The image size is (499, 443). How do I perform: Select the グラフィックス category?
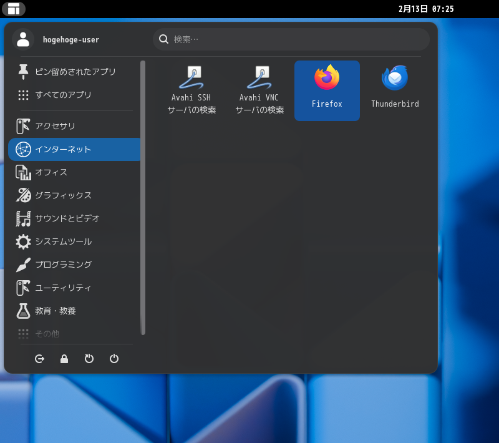[x=74, y=195]
